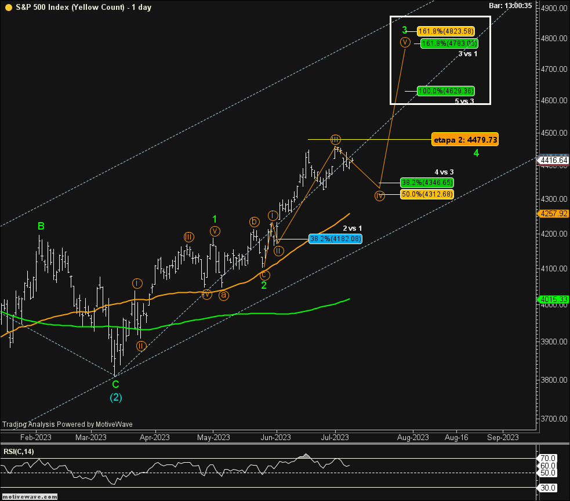Click the Mar-2023 date axis label
The height and width of the screenshot is (501, 570).
91,437
